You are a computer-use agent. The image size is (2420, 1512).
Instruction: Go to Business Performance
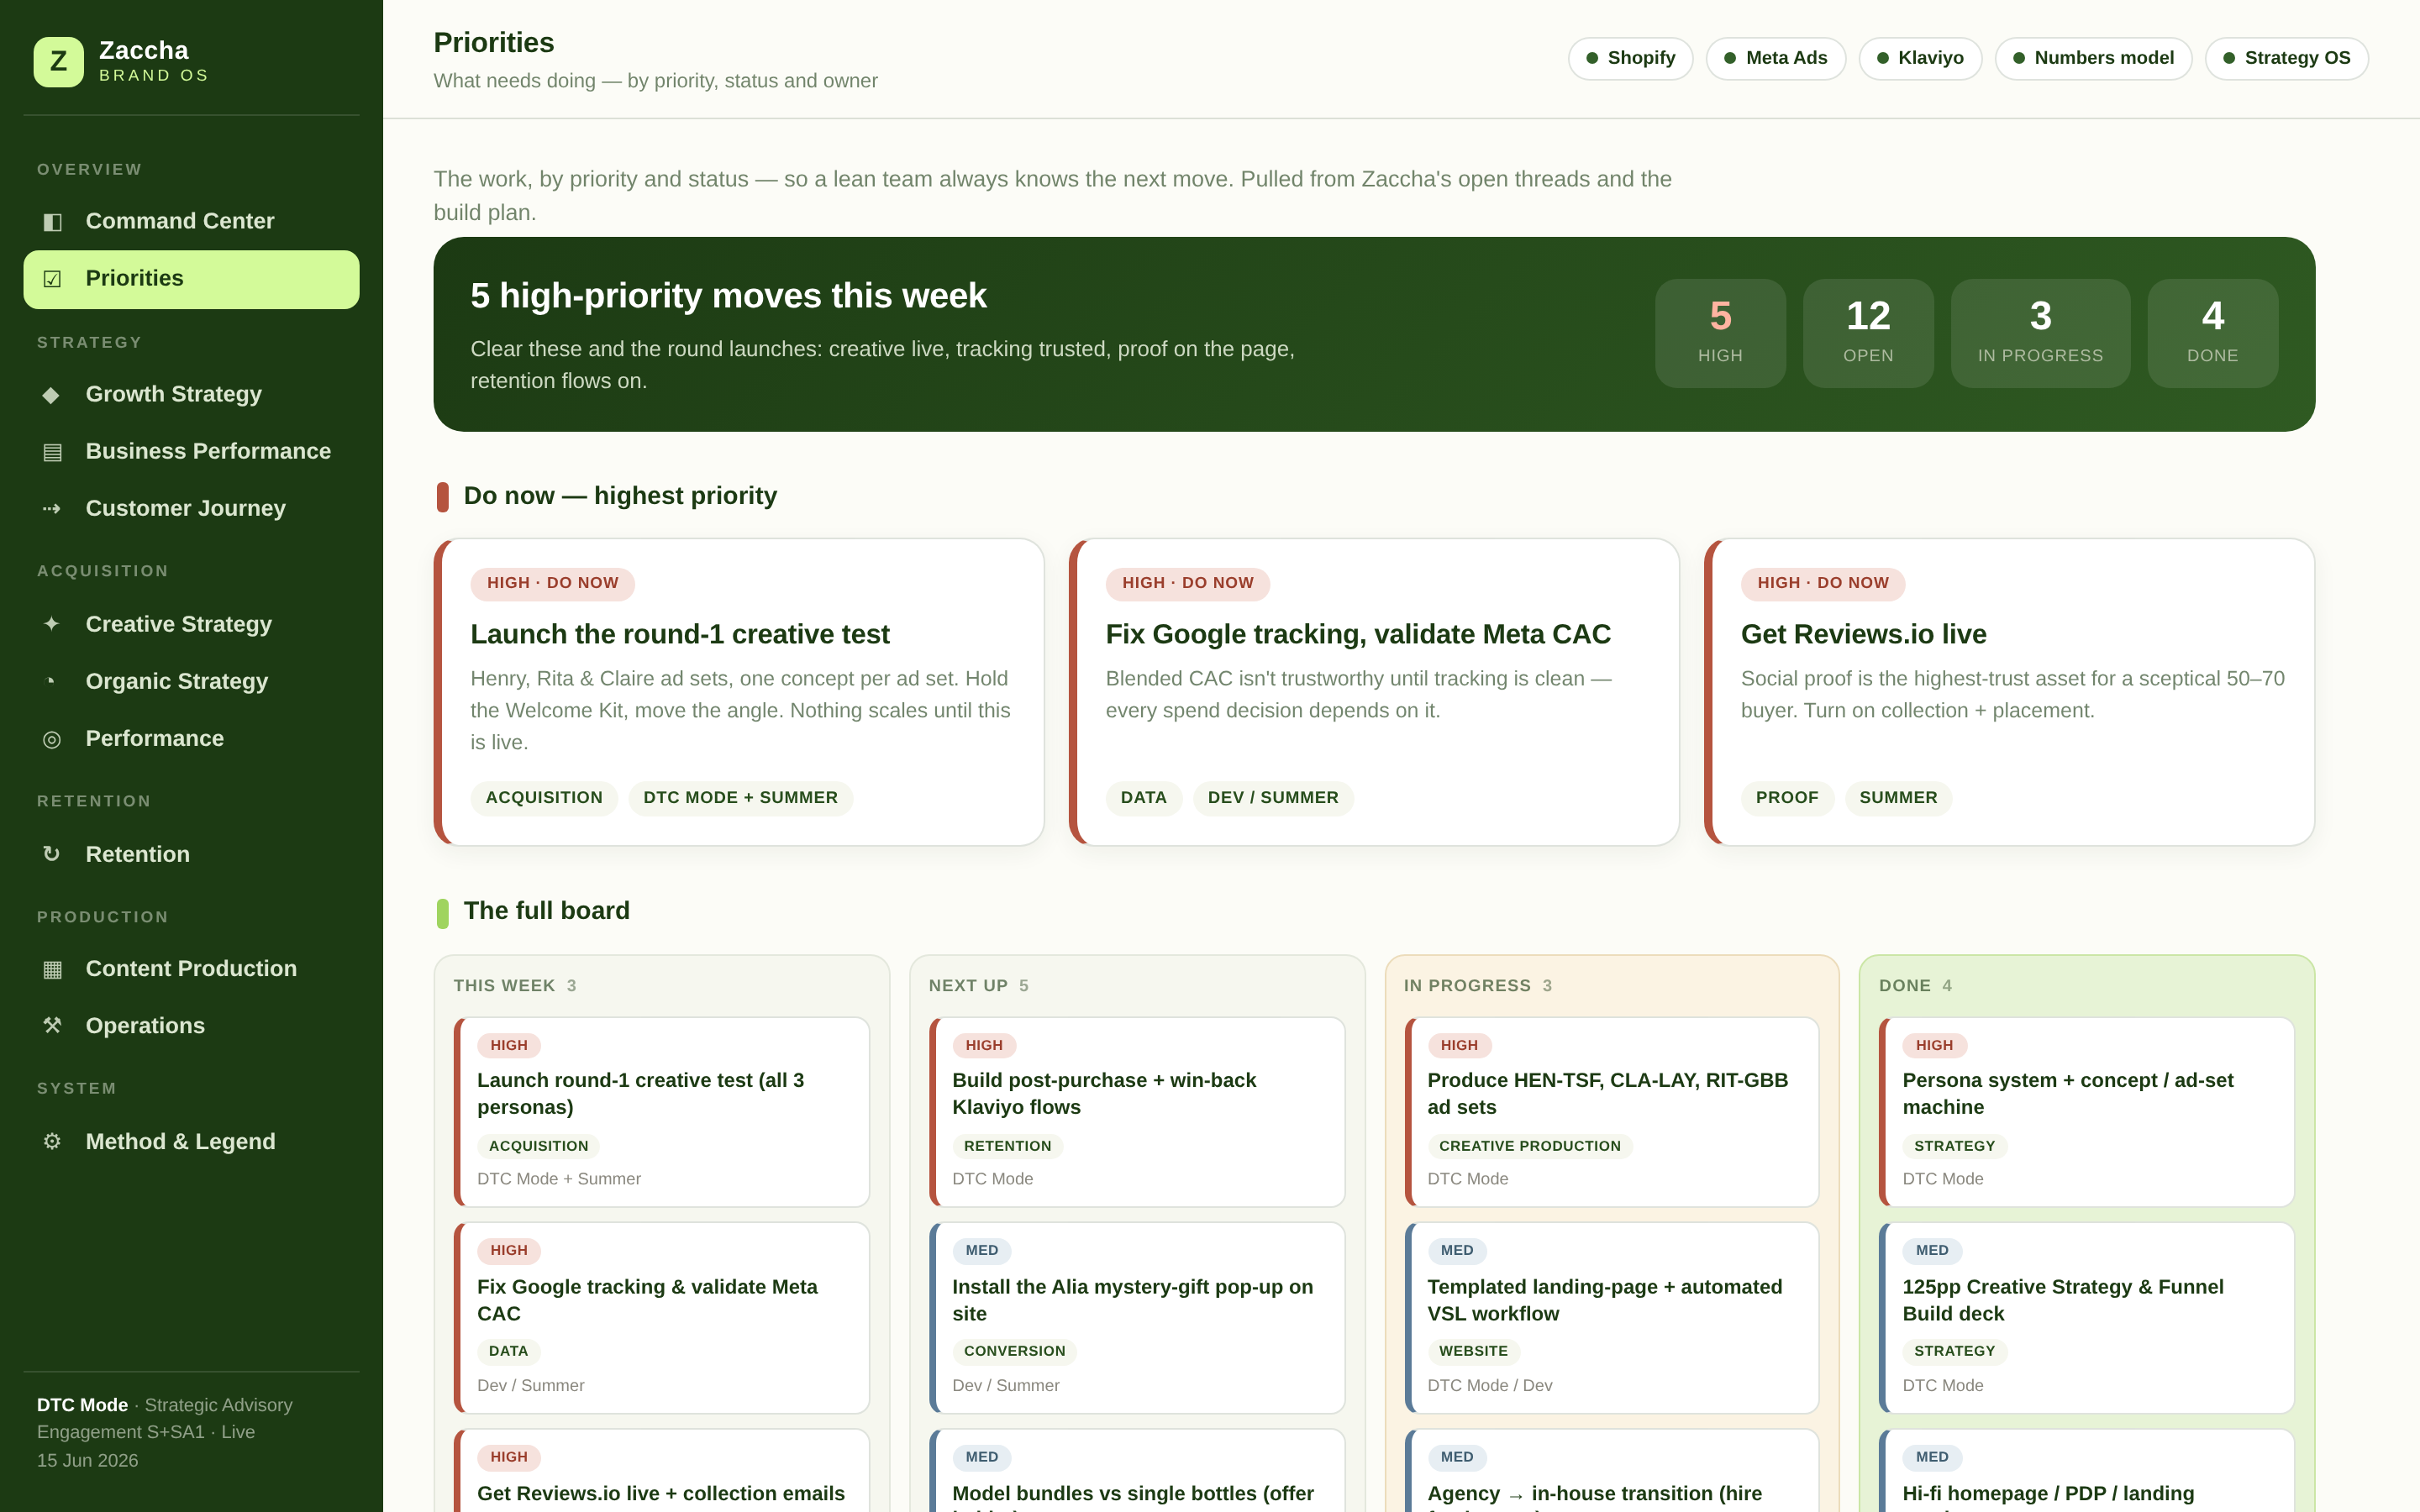point(191,452)
